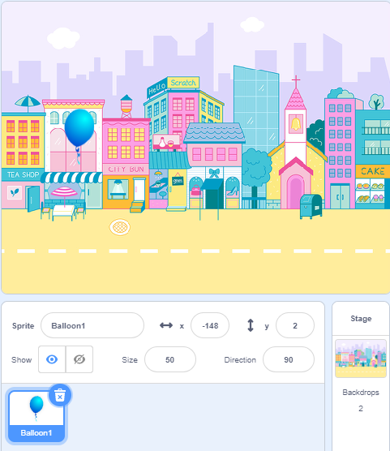Show the sprite using the eye icon
The image size is (390, 451).
tap(52, 359)
